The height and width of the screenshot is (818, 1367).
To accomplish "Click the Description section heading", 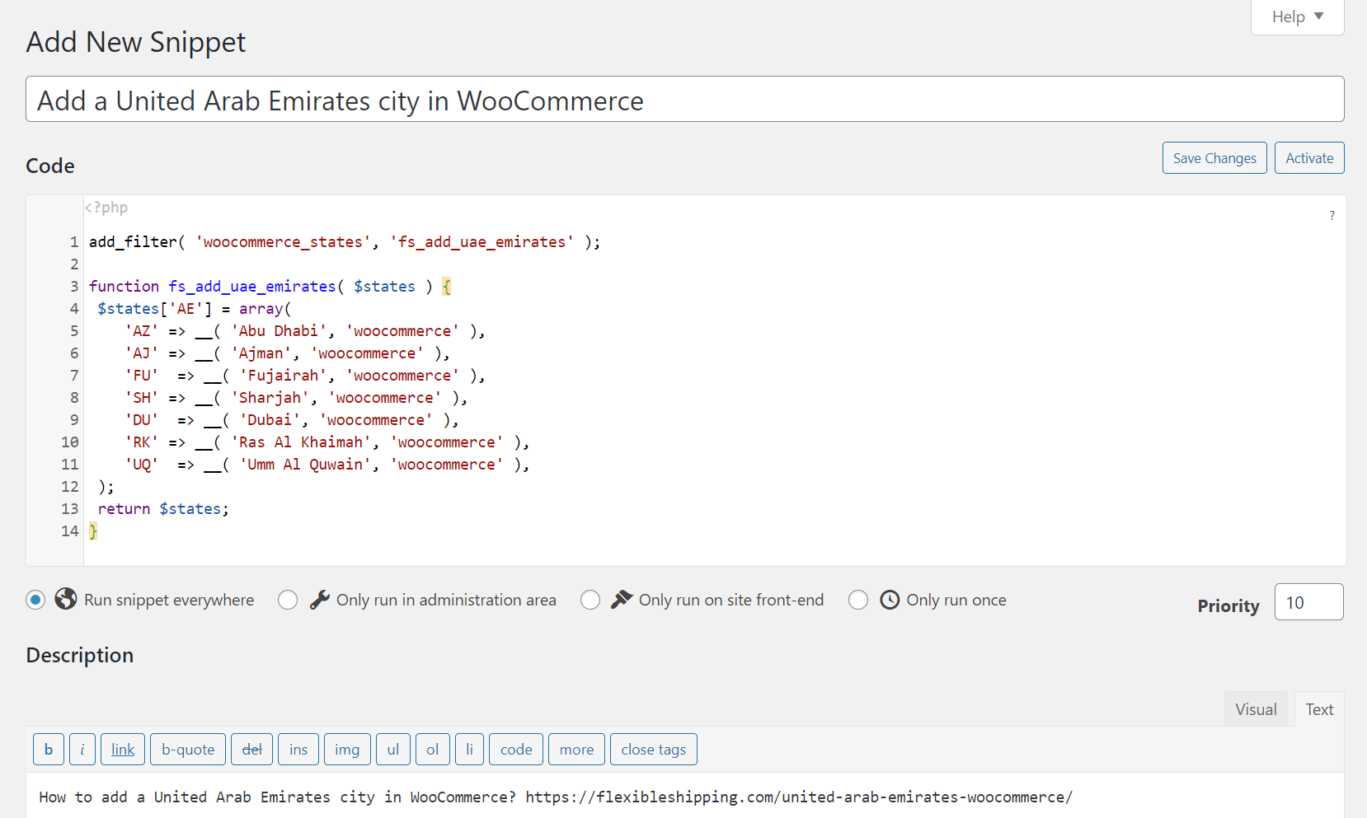I will [x=80, y=655].
